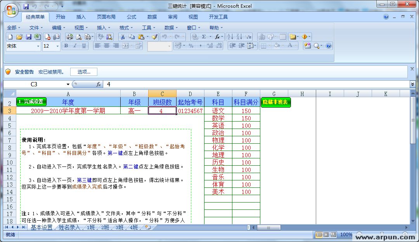Sort ascending with the A-Z icon
Viewport: 419px width, 242px height.
[230, 37]
